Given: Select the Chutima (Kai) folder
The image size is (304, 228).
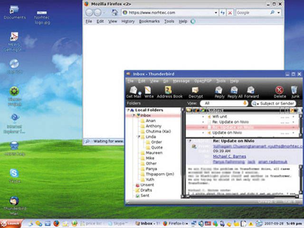Looking at the screenshot, I should pyautogui.click(x=158, y=131).
